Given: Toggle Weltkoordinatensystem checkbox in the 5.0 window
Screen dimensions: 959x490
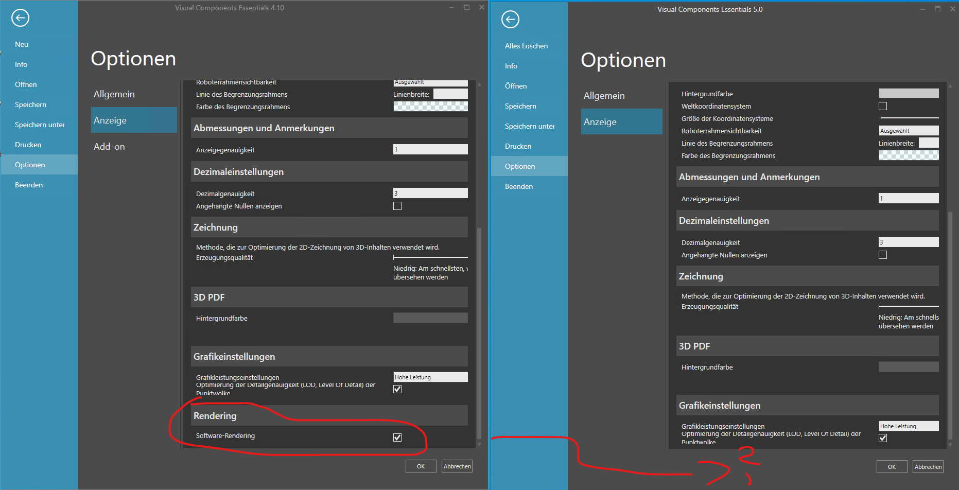Looking at the screenshot, I should [x=883, y=106].
